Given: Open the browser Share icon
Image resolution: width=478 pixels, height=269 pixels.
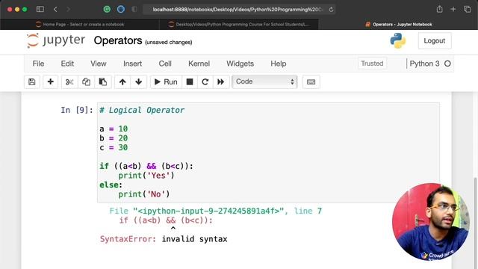Looking at the screenshot, I should tap(439, 9).
